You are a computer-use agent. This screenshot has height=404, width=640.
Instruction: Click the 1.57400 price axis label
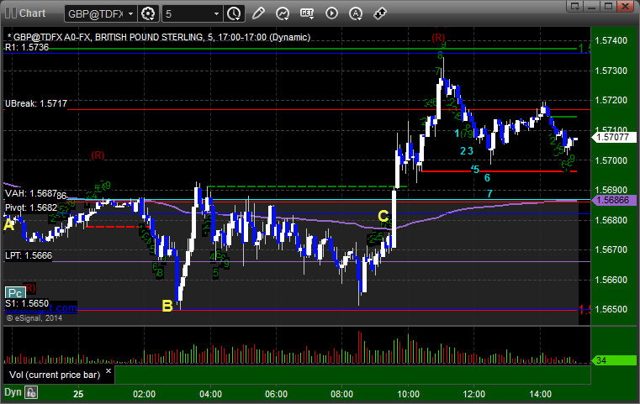coord(611,40)
